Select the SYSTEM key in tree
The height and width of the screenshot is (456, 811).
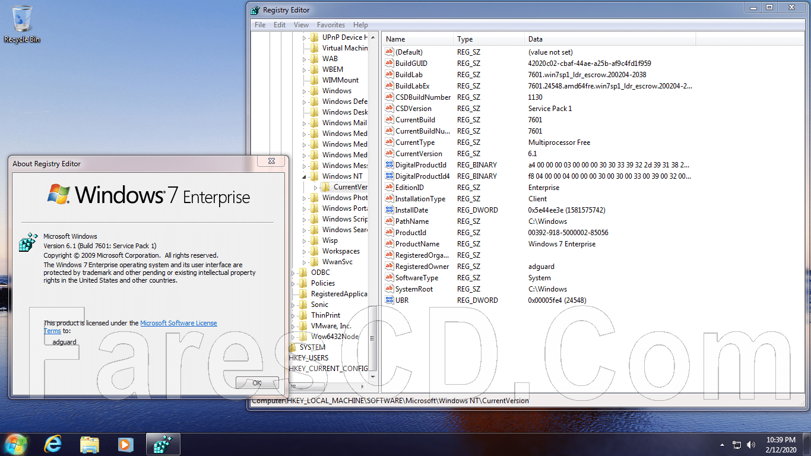(x=312, y=347)
